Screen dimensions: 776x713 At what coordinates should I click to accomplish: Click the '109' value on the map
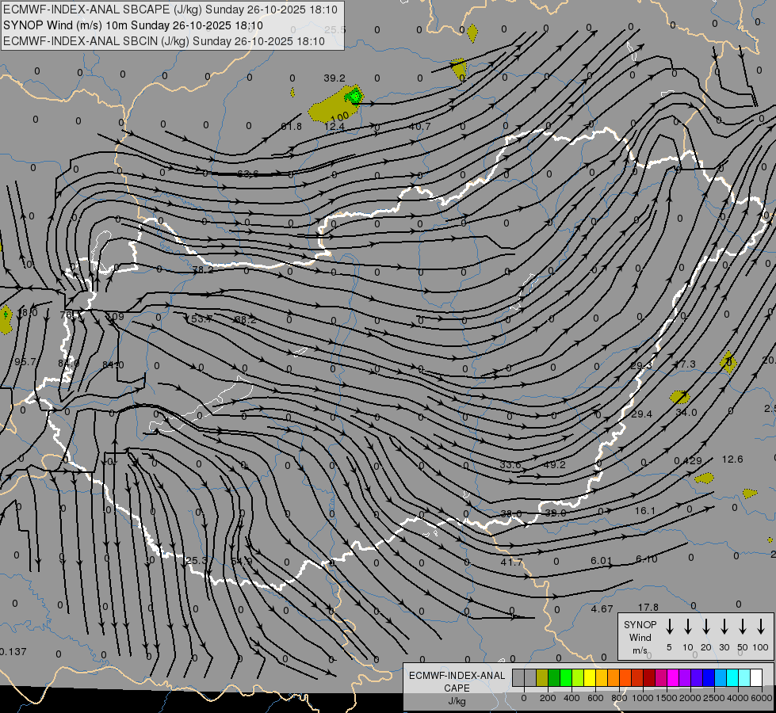pyautogui.click(x=115, y=317)
